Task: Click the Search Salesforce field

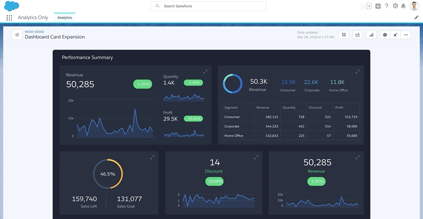Action: tap(208, 6)
